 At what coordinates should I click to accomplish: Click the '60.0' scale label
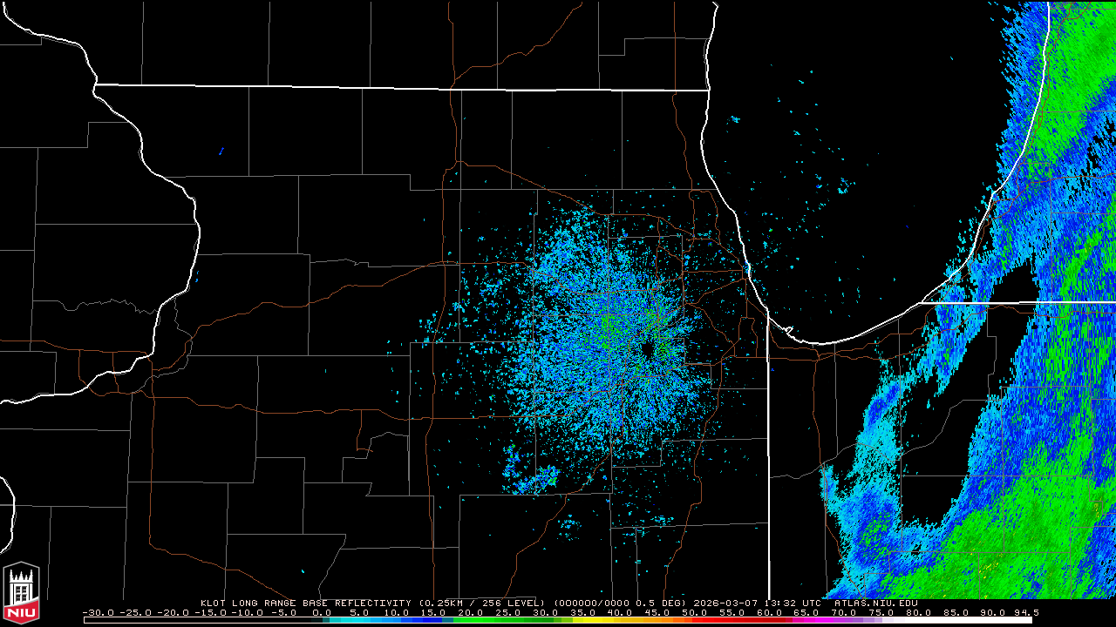pos(769,613)
